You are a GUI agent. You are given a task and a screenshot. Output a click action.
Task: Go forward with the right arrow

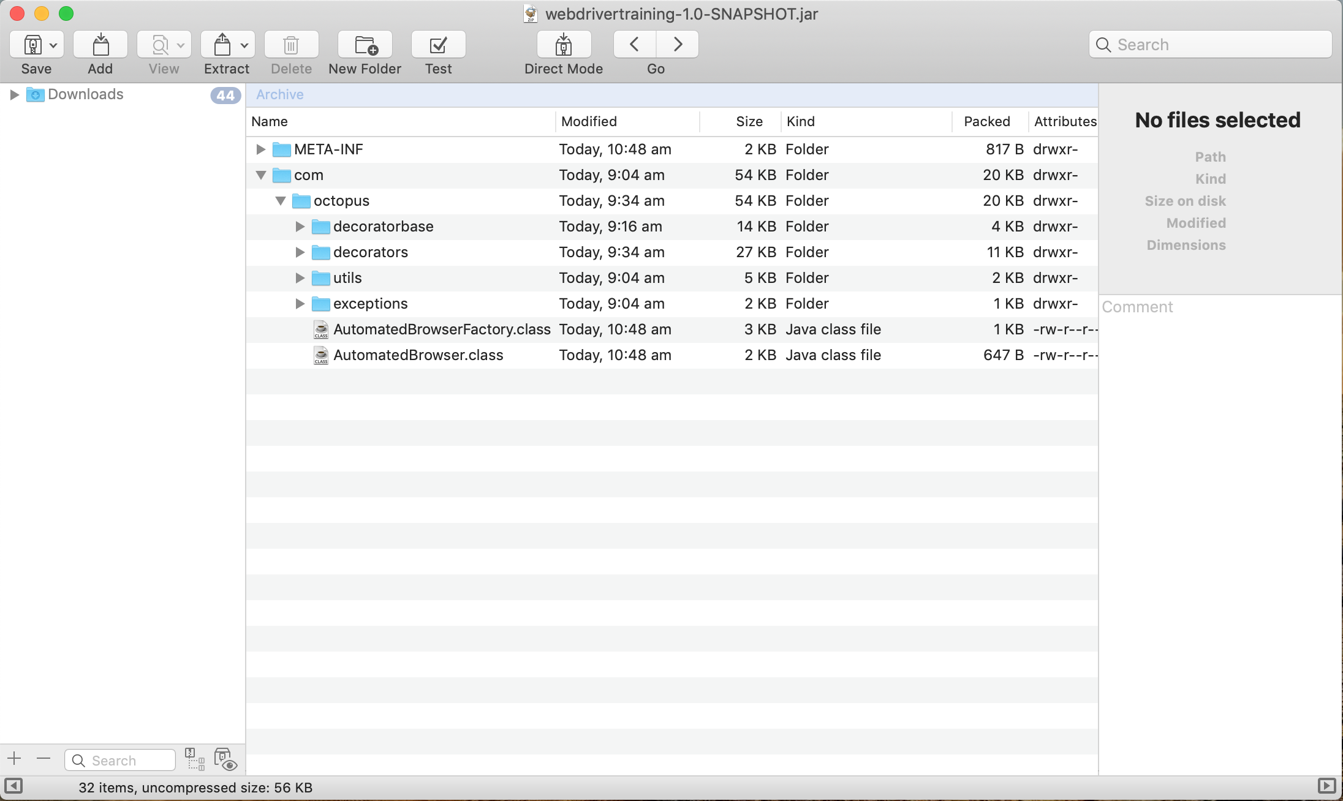pos(677,45)
